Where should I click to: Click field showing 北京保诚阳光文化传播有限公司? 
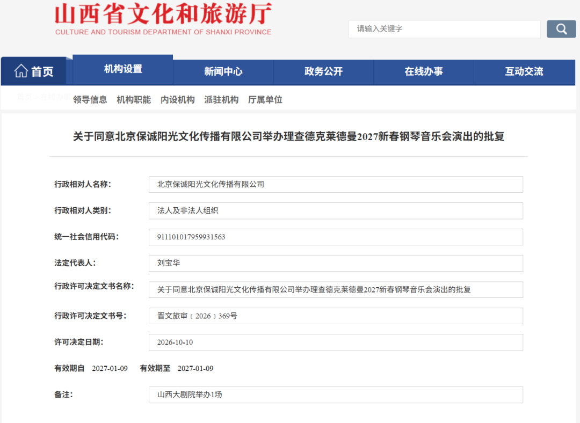336,185
